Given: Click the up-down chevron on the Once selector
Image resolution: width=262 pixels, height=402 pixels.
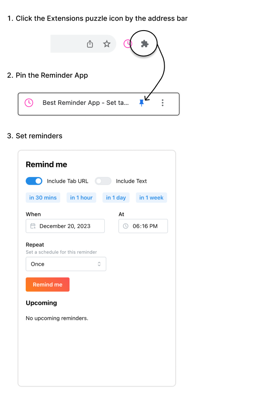Looking at the screenshot, I should [100, 264].
